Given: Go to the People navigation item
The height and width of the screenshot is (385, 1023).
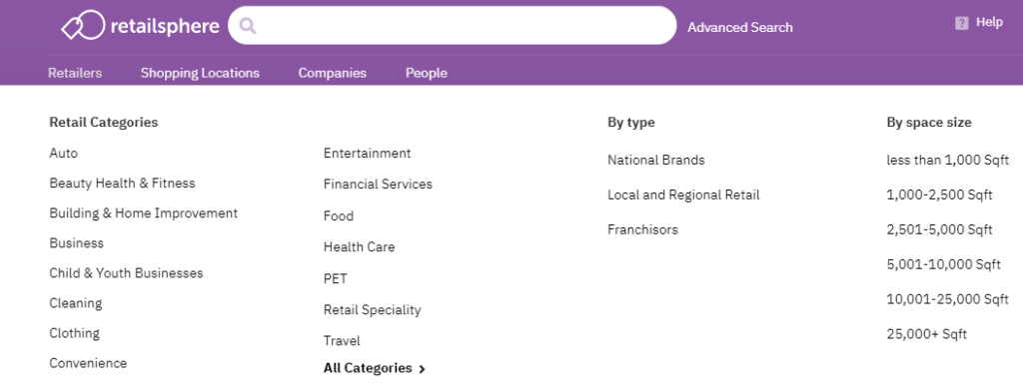Looking at the screenshot, I should tap(427, 73).
